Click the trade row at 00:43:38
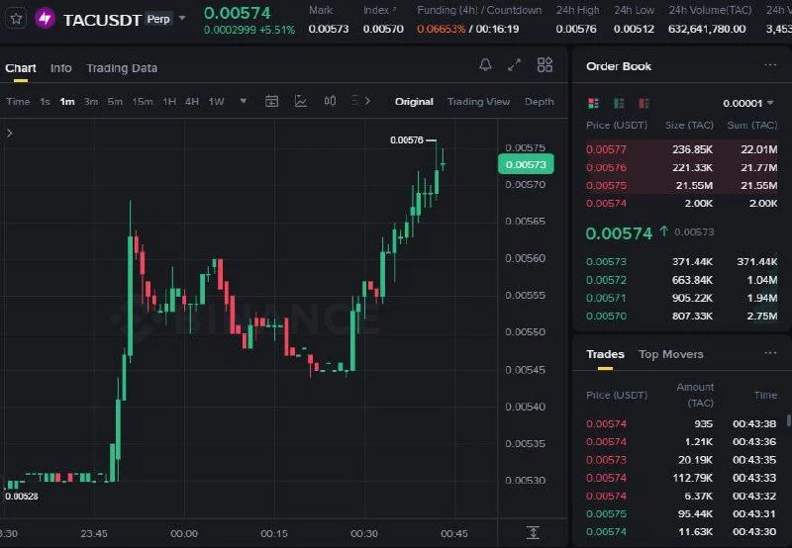792x548 pixels. pos(681,424)
